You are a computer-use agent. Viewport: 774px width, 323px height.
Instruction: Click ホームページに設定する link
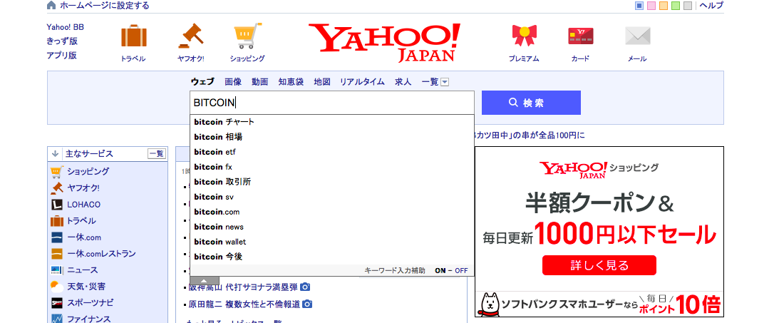[105, 6]
